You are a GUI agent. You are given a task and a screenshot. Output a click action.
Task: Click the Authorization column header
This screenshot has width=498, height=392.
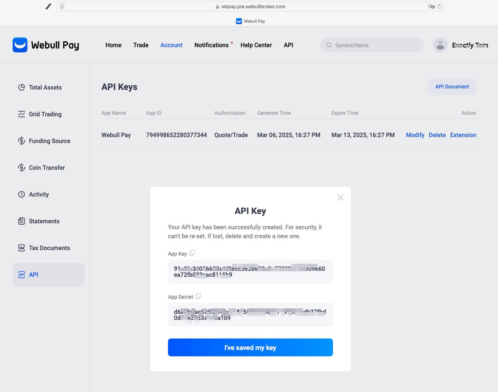pos(230,113)
